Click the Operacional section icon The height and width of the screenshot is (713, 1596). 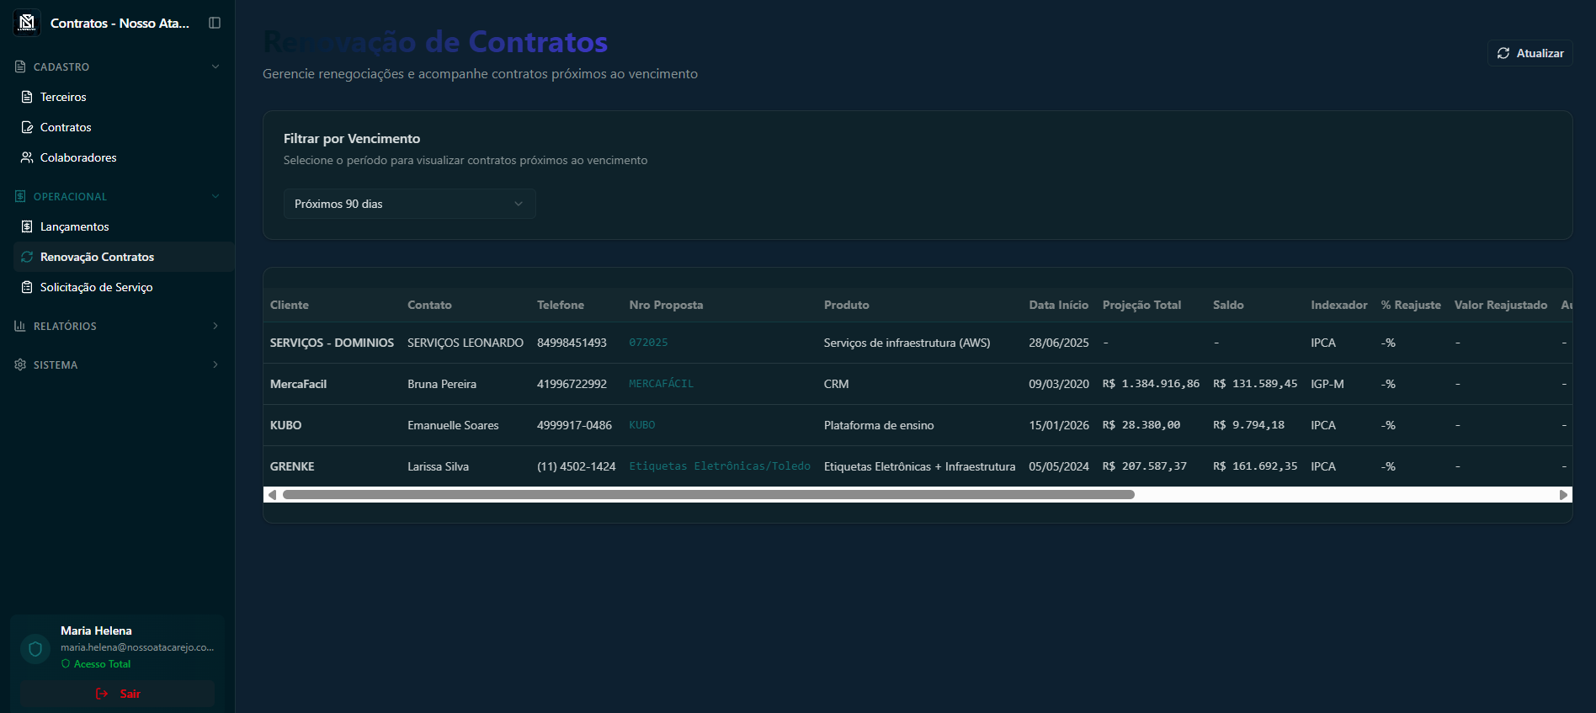[x=20, y=196]
